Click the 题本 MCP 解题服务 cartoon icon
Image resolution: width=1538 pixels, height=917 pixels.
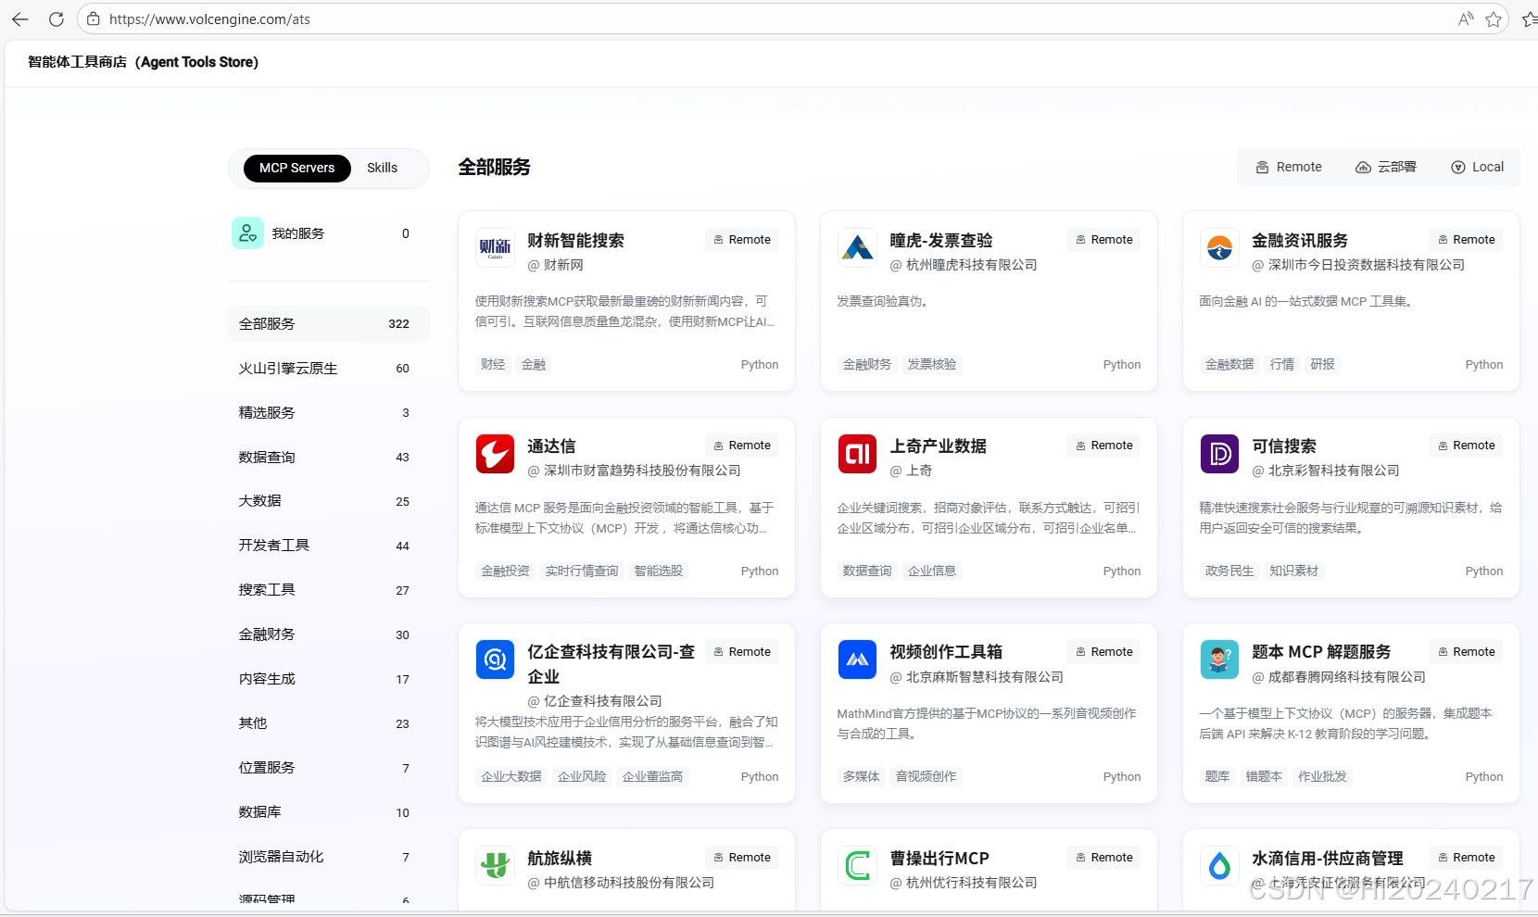[x=1219, y=659]
